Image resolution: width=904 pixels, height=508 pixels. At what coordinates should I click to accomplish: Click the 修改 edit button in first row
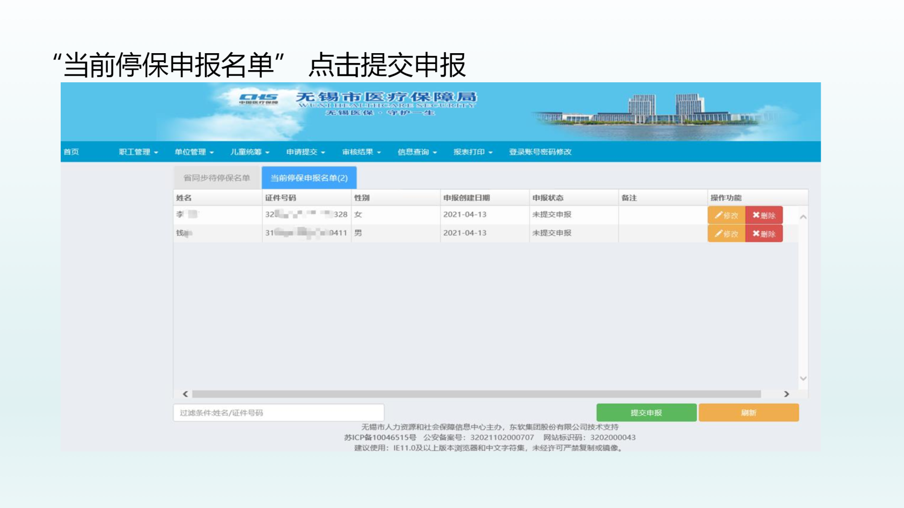pyautogui.click(x=726, y=215)
